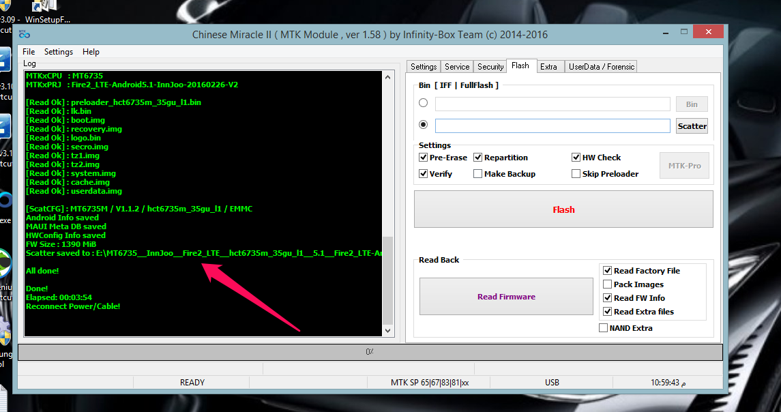Open the Help menu

pos(91,52)
